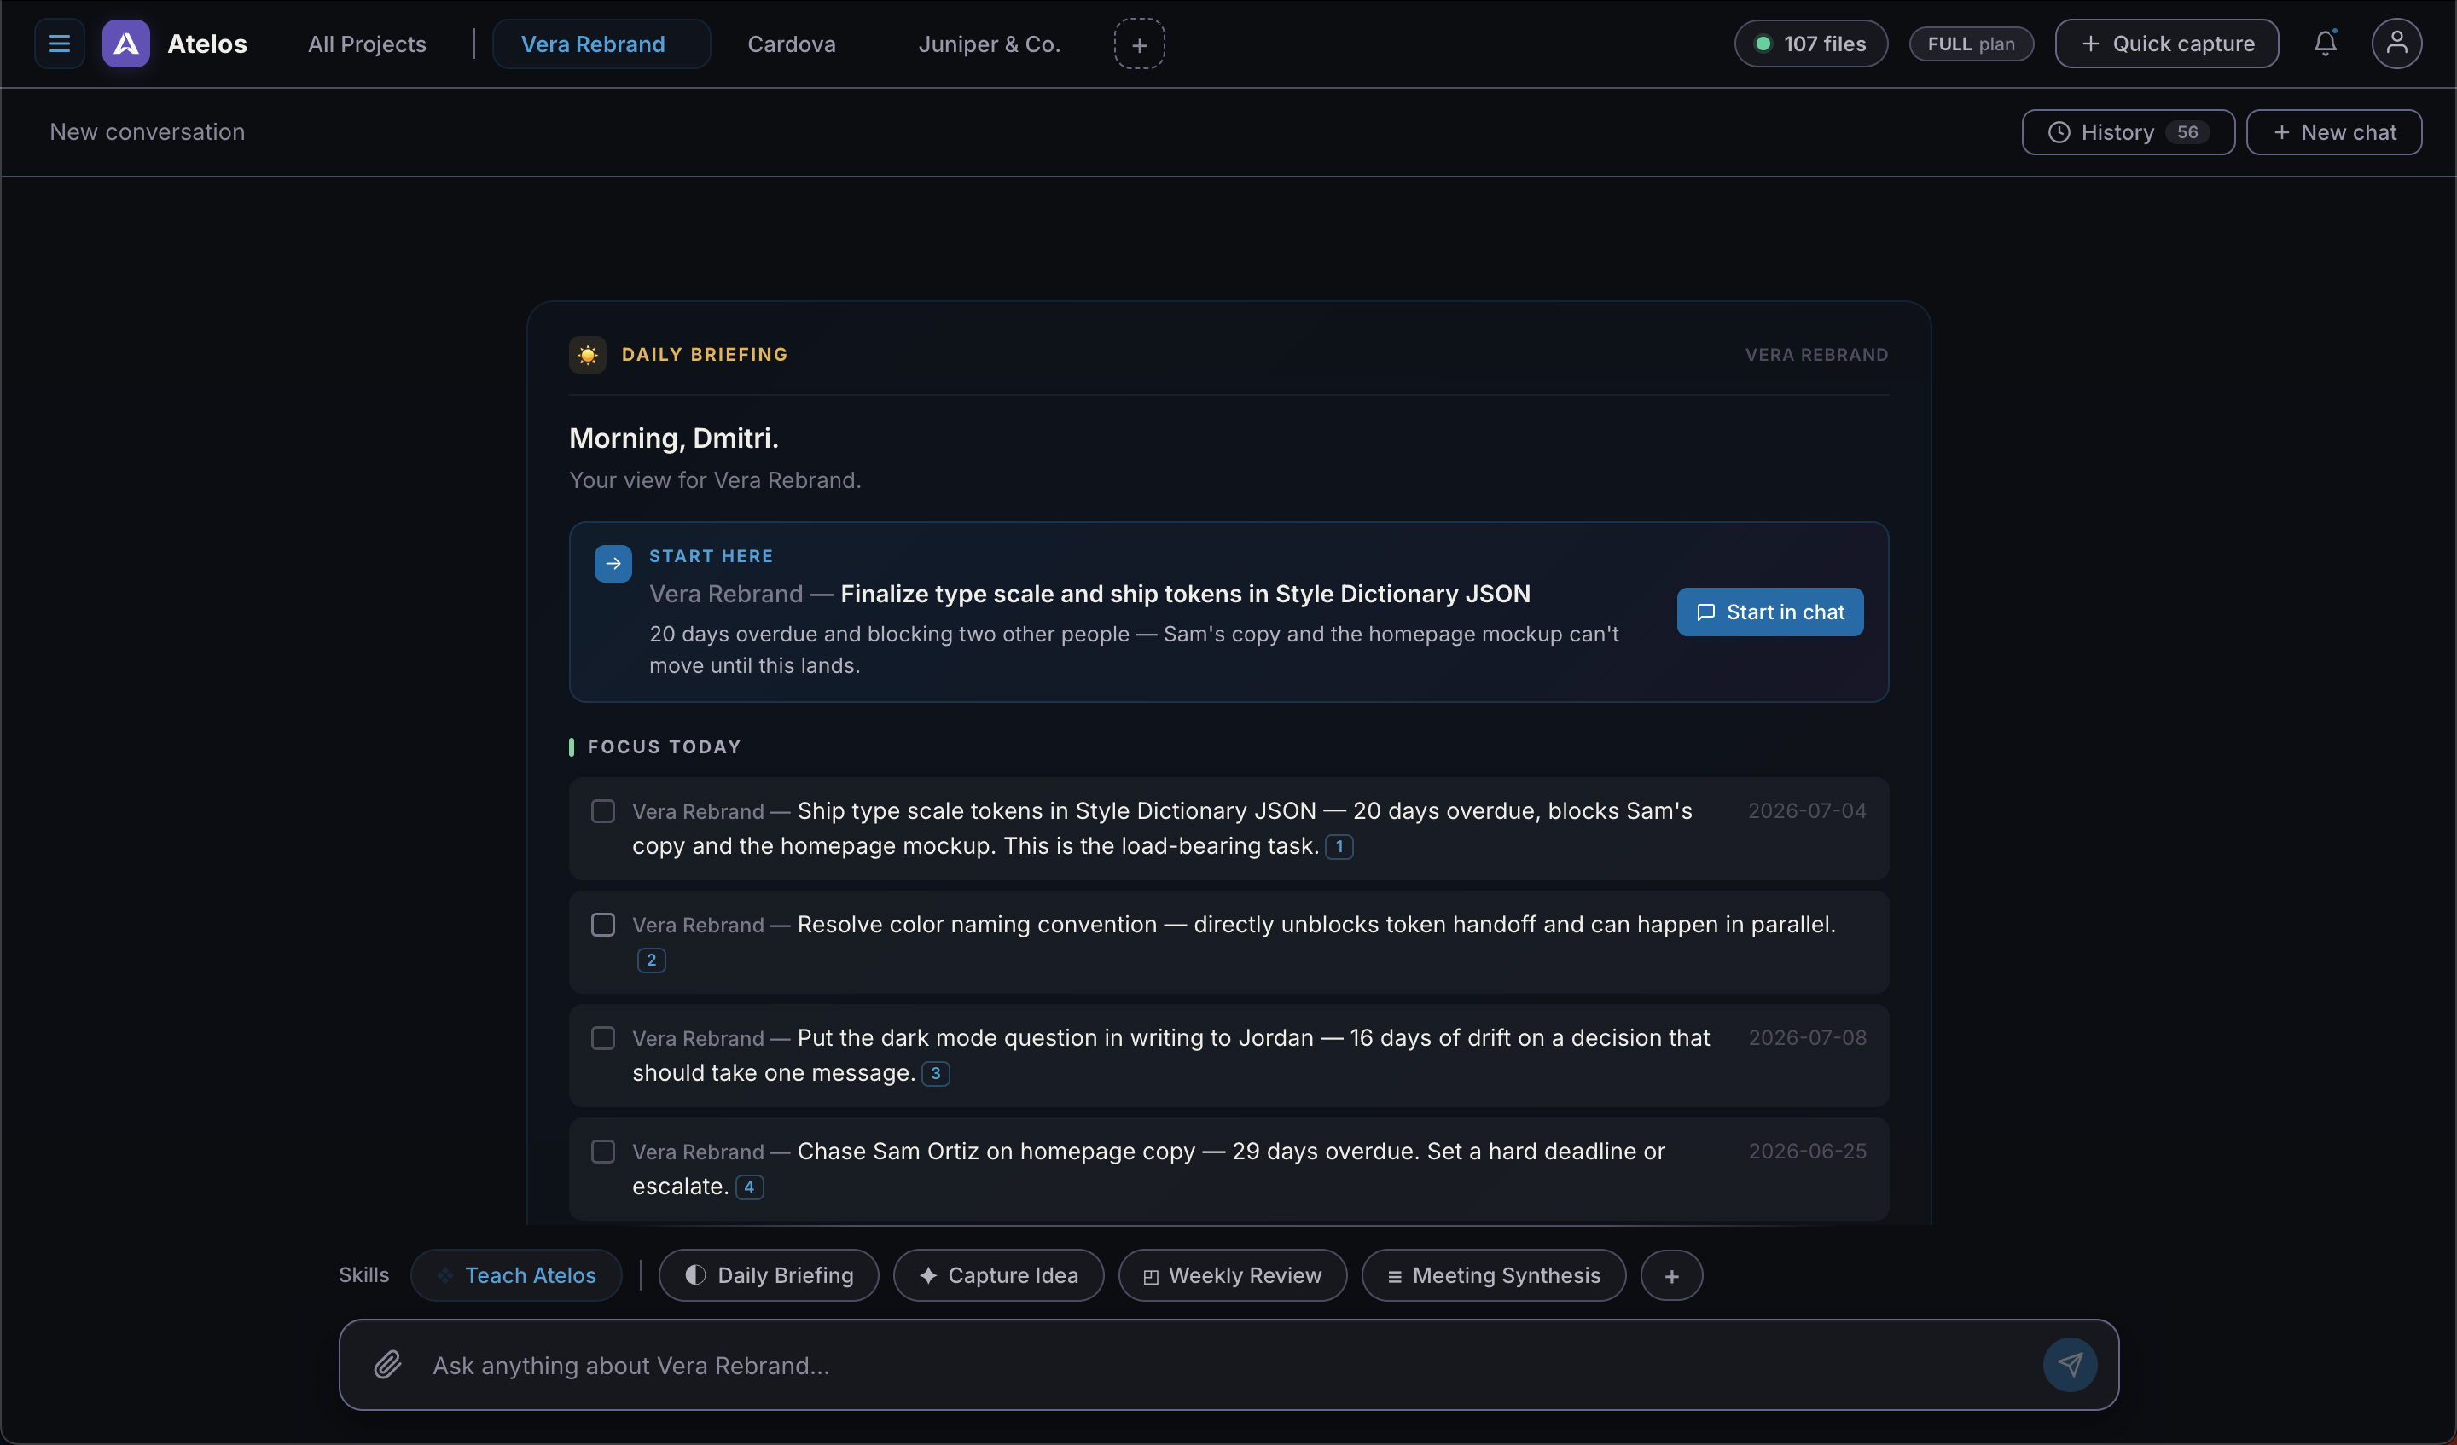Start a New chat
This screenshot has width=2457, height=1445.
click(2334, 132)
